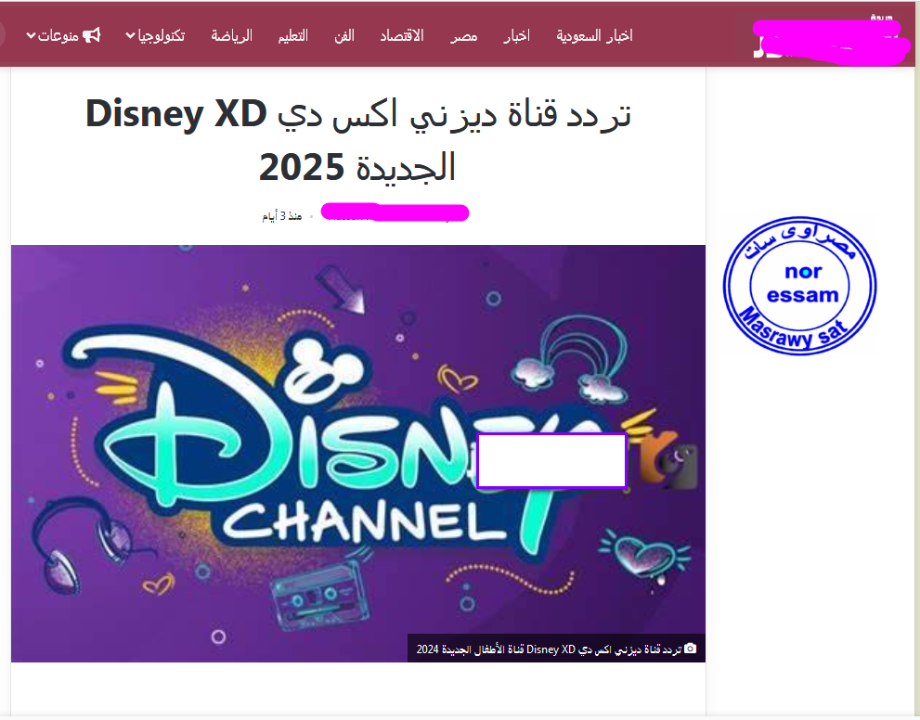Expand the تكنولوجيا dropdown chevron

(130, 36)
